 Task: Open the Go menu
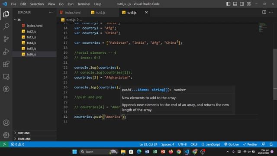[x=61, y=4]
